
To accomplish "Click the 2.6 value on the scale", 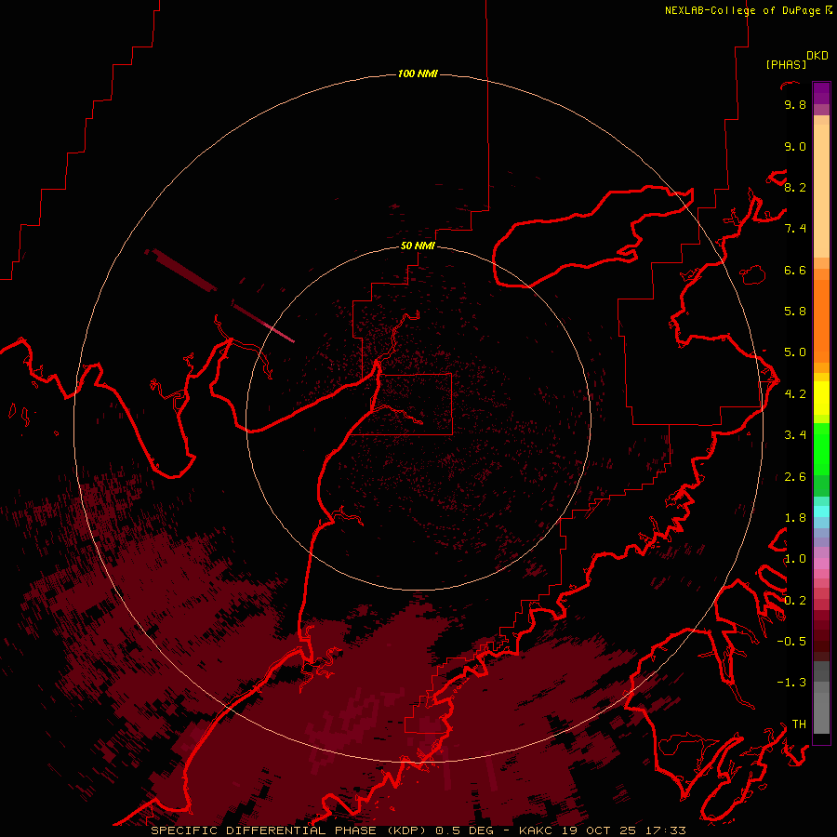I will pos(795,477).
